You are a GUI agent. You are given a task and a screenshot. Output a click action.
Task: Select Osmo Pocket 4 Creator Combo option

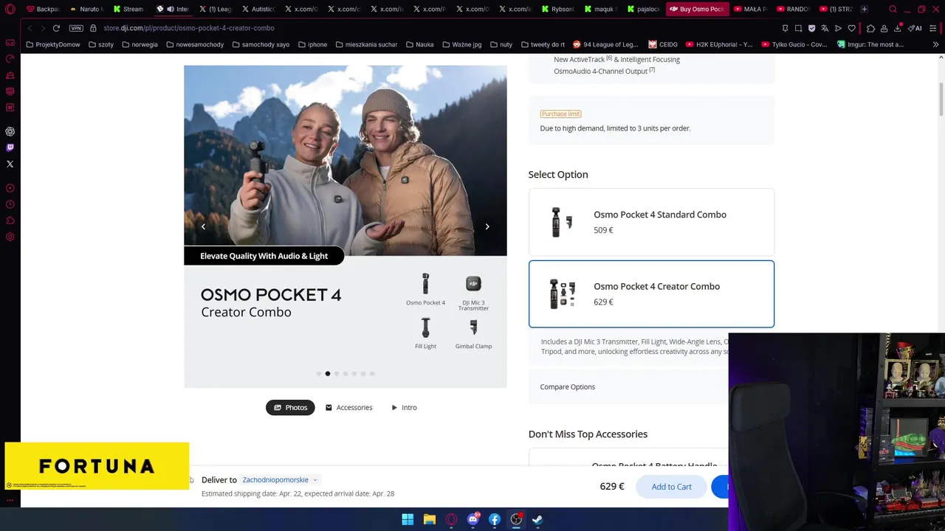pyautogui.click(x=651, y=294)
